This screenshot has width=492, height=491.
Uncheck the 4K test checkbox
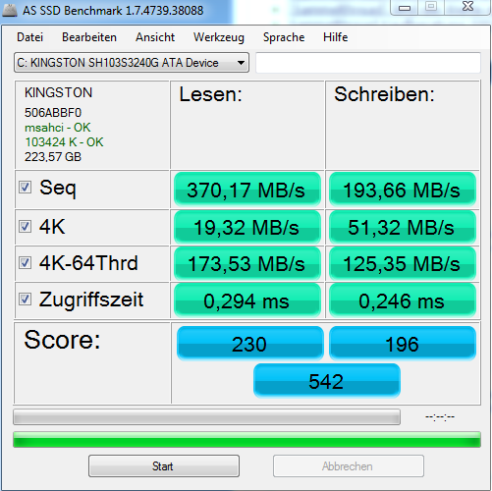(25, 226)
